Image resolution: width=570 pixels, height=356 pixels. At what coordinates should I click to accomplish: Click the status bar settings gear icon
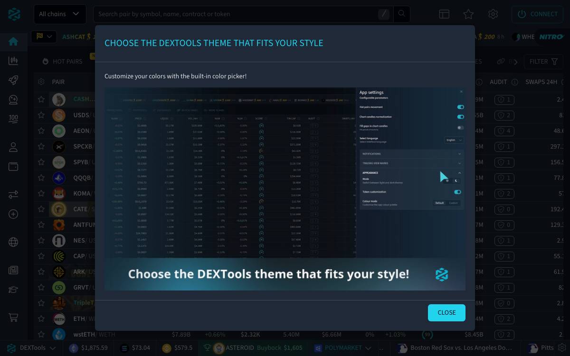click(561, 347)
